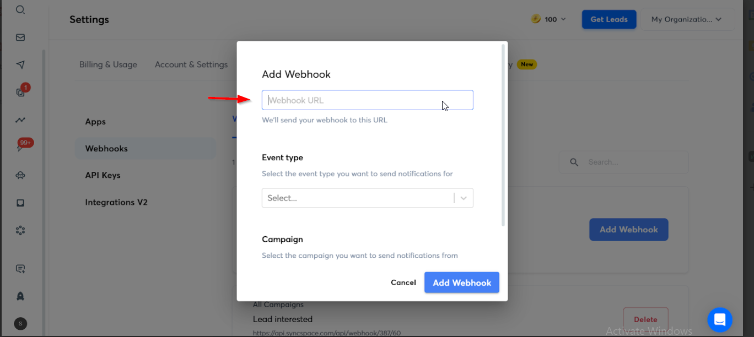
Task: Open the blue chat support bubble
Action: click(719, 319)
